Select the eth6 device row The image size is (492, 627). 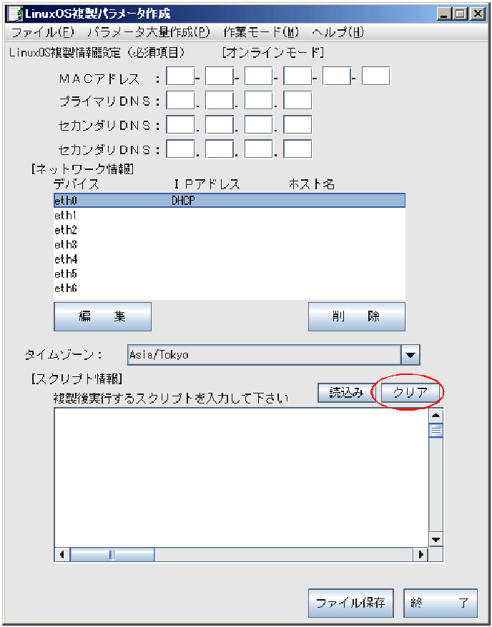pos(230,288)
